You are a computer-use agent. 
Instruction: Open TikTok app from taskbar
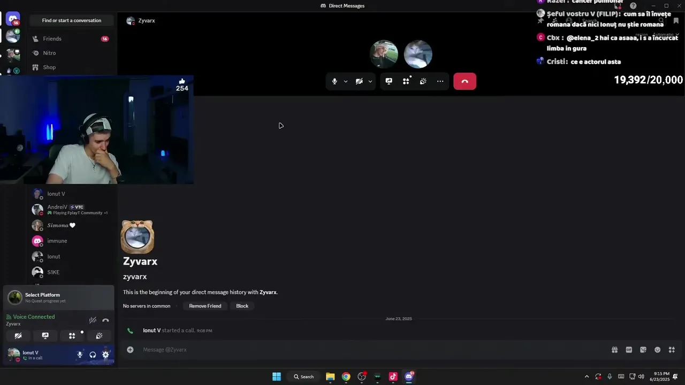393,376
